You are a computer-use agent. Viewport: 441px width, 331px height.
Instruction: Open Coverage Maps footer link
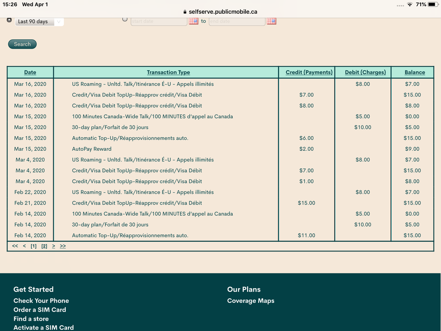click(250, 301)
